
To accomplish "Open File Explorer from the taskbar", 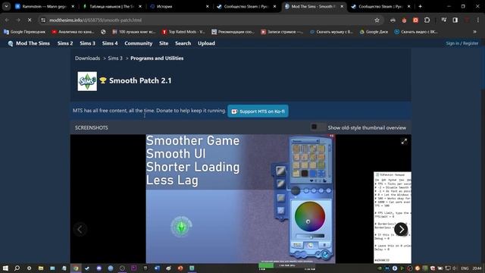I will [40, 268].
